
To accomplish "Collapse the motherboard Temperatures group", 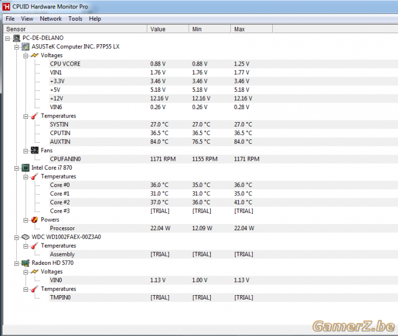I will pos(26,116).
